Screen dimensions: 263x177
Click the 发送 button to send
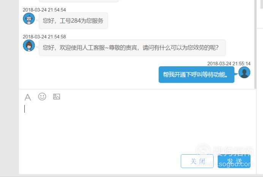click(234, 161)
